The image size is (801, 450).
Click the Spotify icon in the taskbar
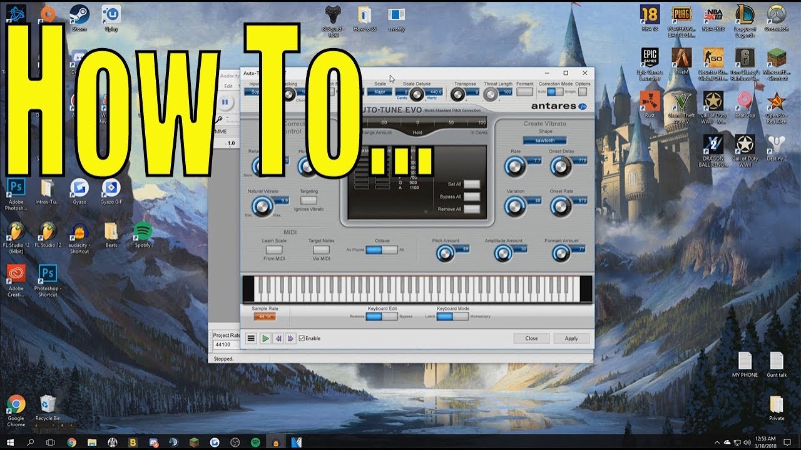click(255, 442)
